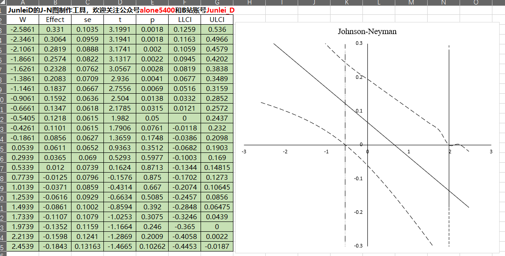Select cell with LLCI value -0.2848
This screenshot has width=505, height=256.
[184, 207]
